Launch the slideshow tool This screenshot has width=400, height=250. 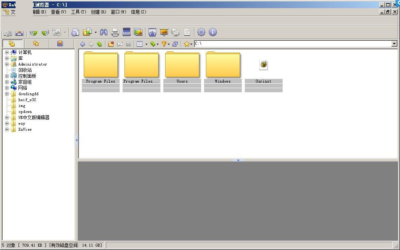pos(164,32)
